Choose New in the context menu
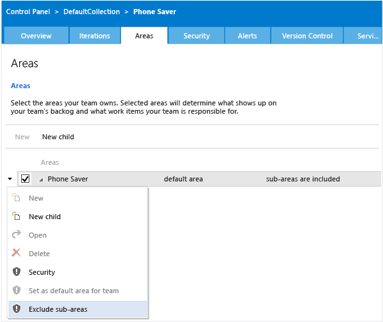Screen dimensions: 383x322 tap(78, 198)
